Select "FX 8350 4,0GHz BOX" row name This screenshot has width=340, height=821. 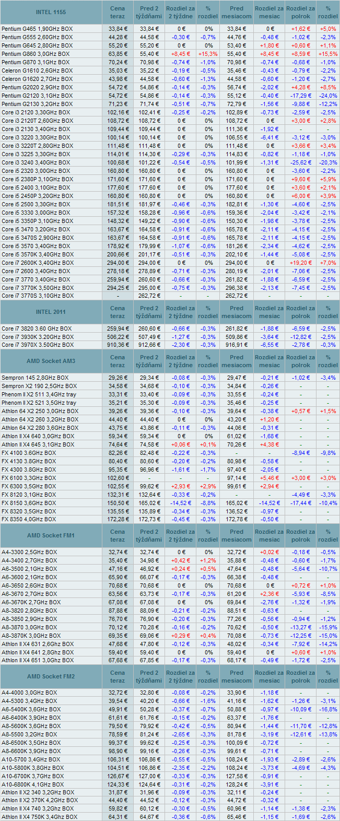29,520
